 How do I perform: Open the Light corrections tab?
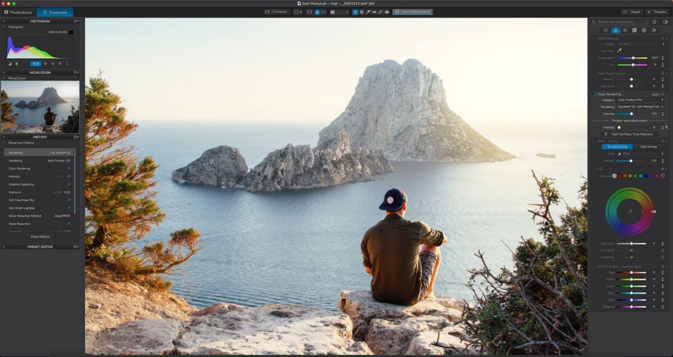605,30
